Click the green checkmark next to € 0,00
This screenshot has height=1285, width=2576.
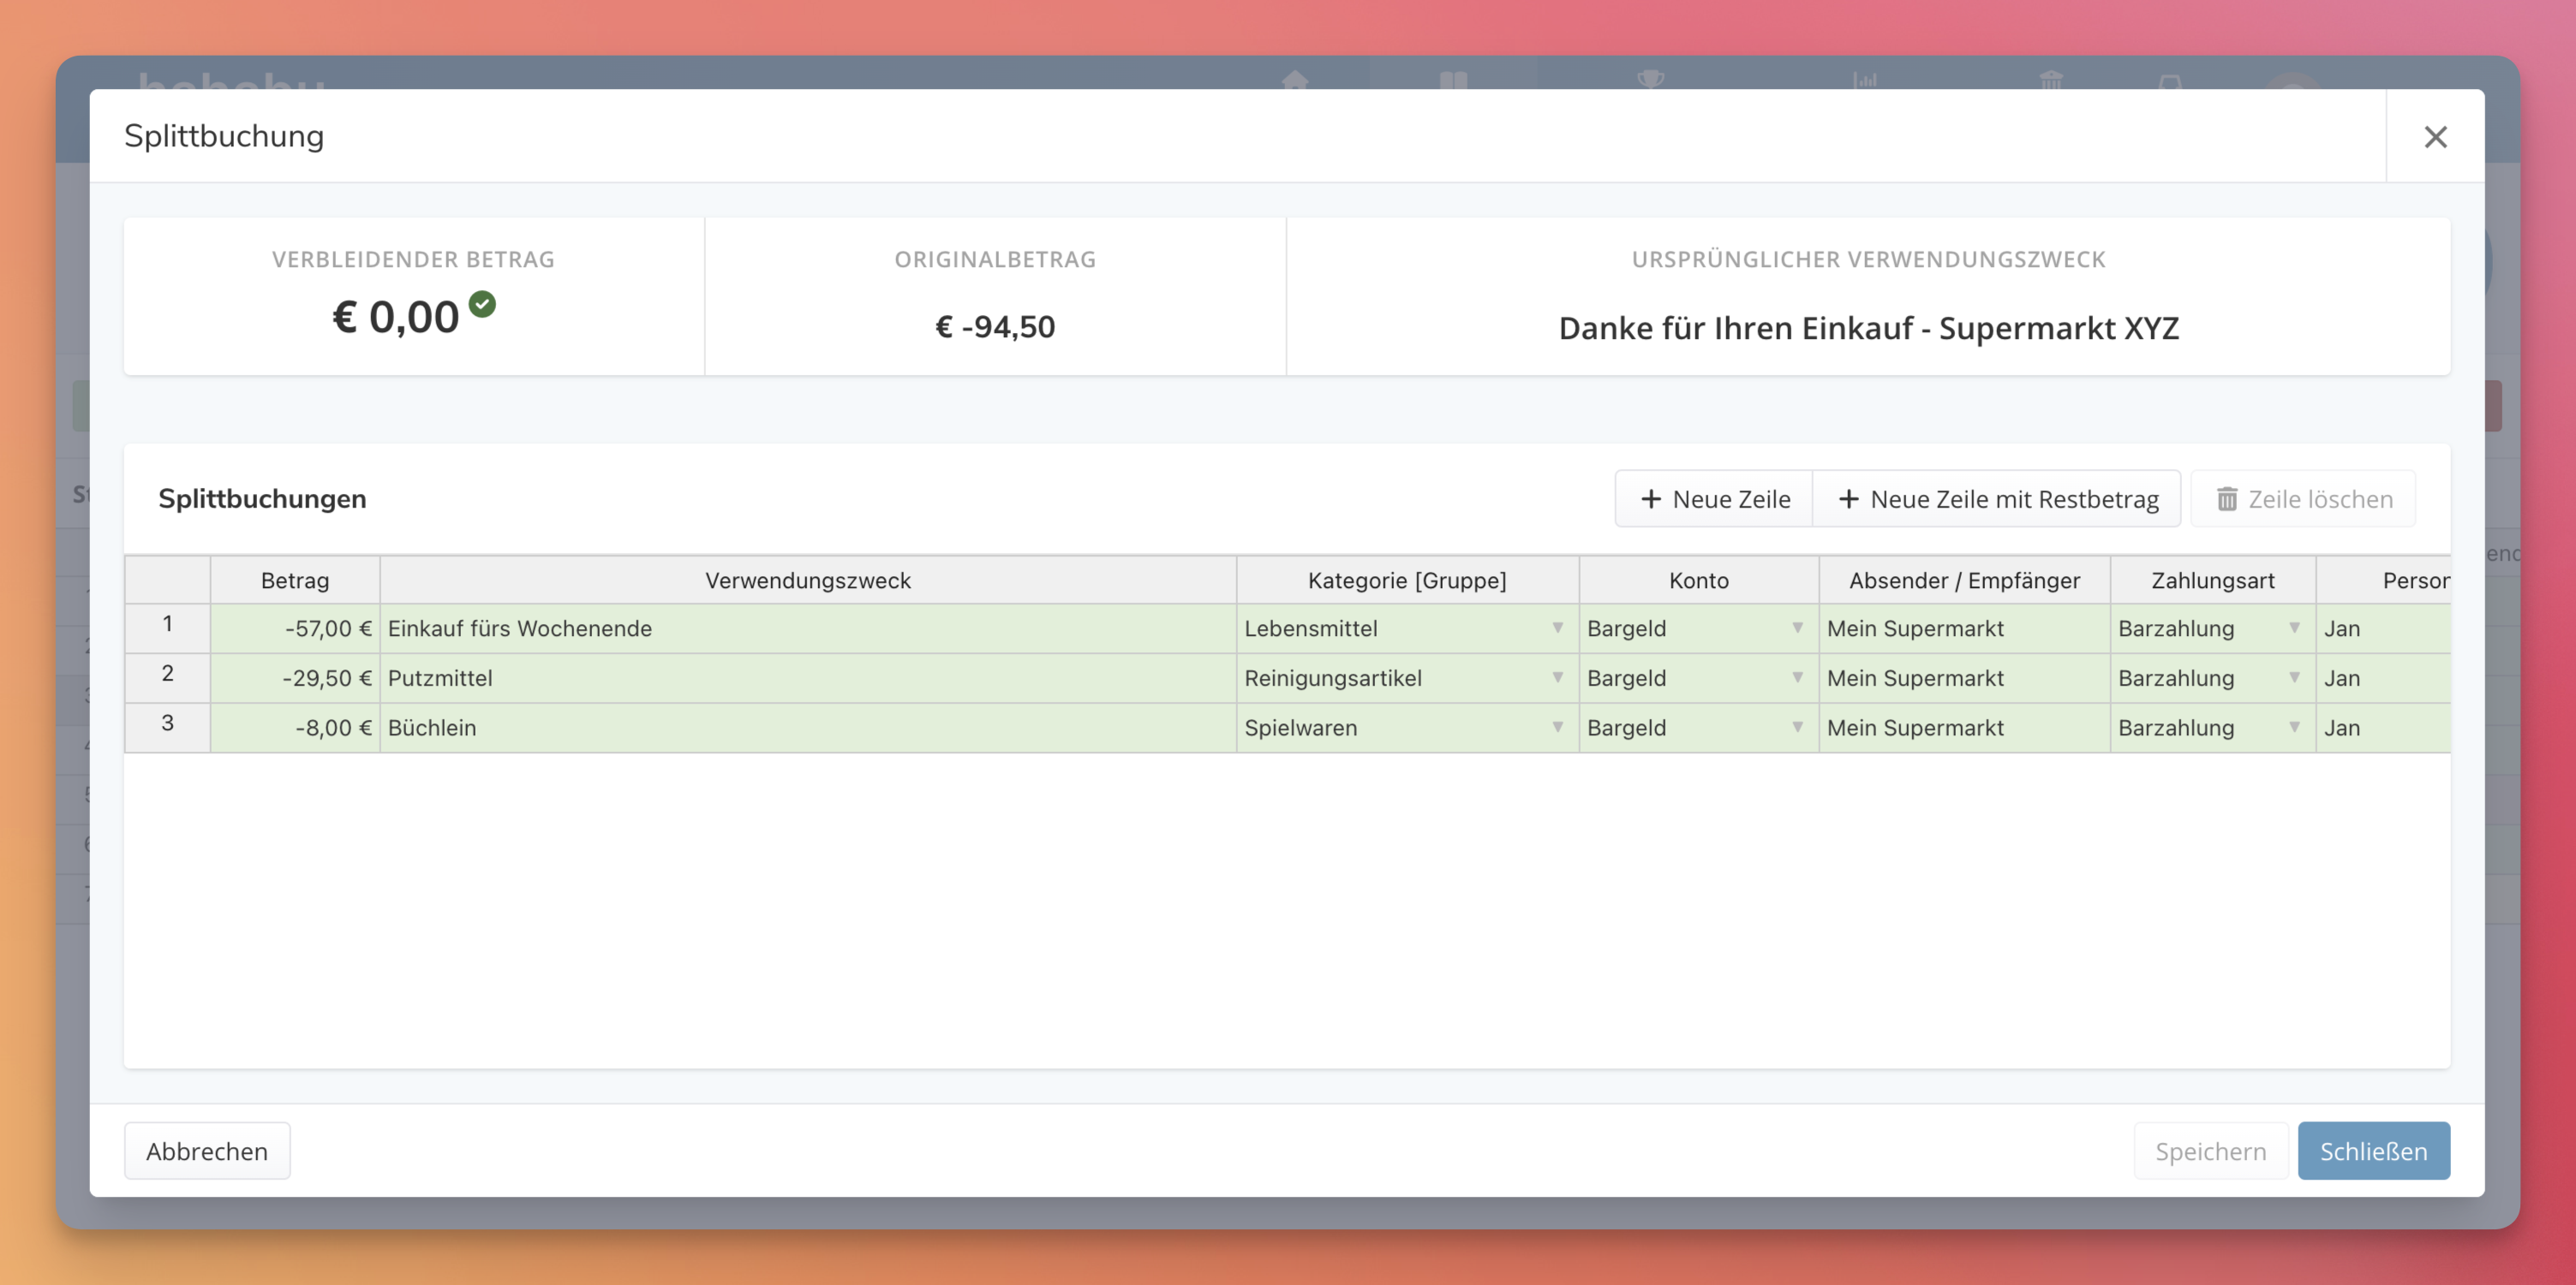(482, 304)
